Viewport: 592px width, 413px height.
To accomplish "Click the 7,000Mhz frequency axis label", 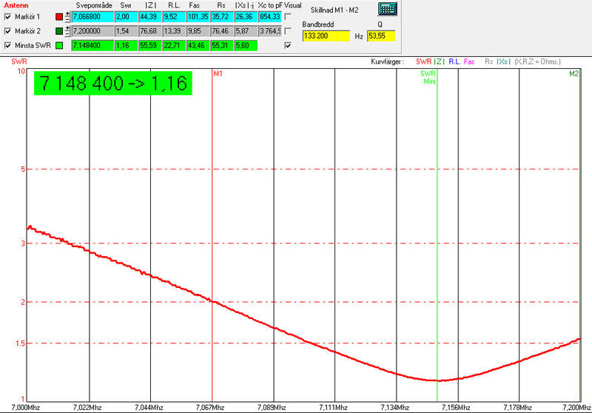I will 26,408.
